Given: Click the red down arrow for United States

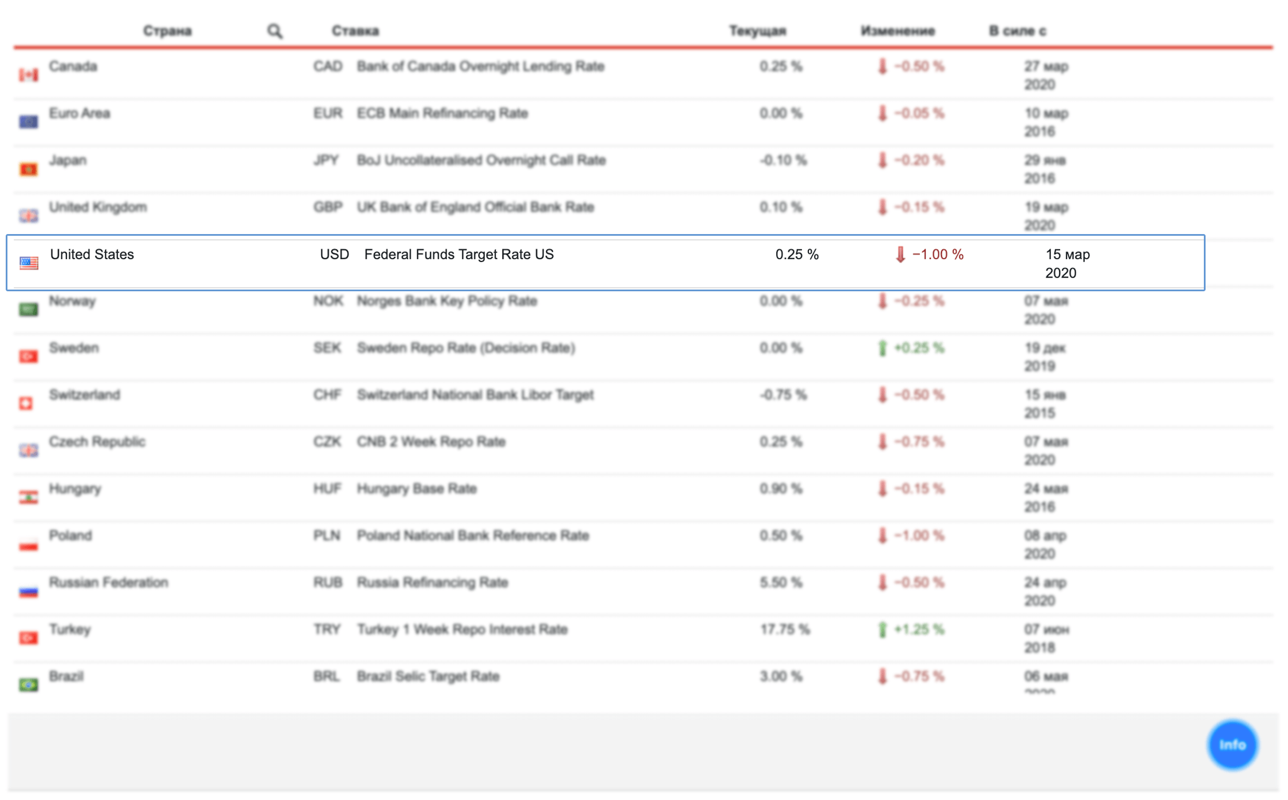Looking at the screenshot, I should click(x=900, y=254).
